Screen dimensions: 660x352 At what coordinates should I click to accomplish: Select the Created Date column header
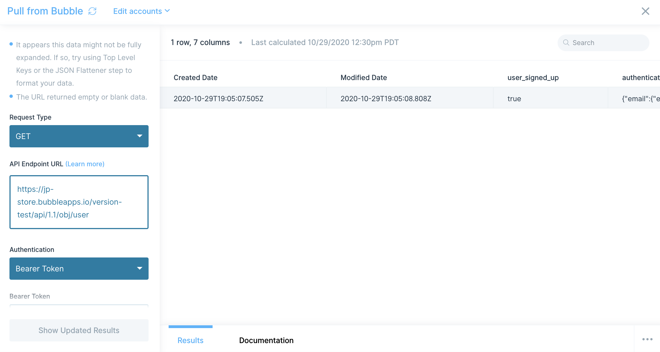(x=196, y=78)
